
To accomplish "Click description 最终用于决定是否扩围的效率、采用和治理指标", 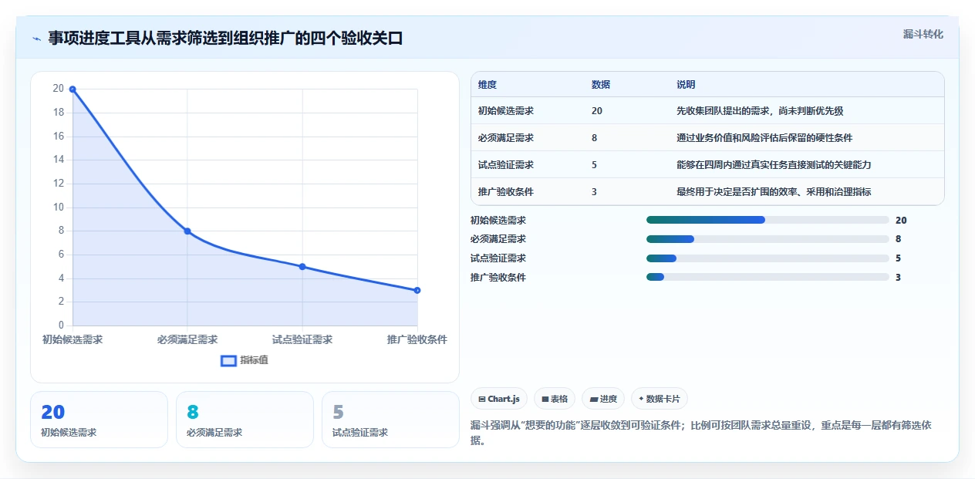I will (774, 192).
